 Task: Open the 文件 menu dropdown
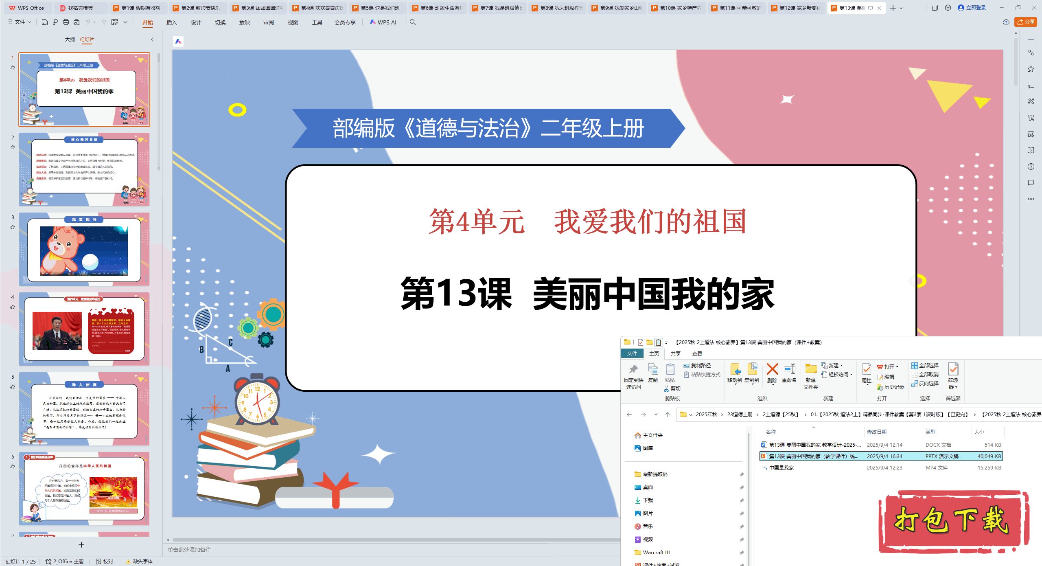[x=20, y=22]
